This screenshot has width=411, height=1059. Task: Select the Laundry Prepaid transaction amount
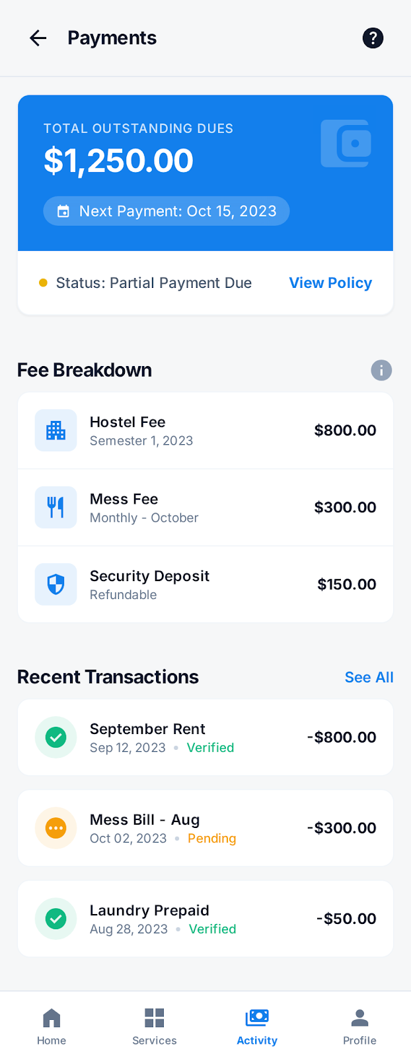click(x=346, y=919)
